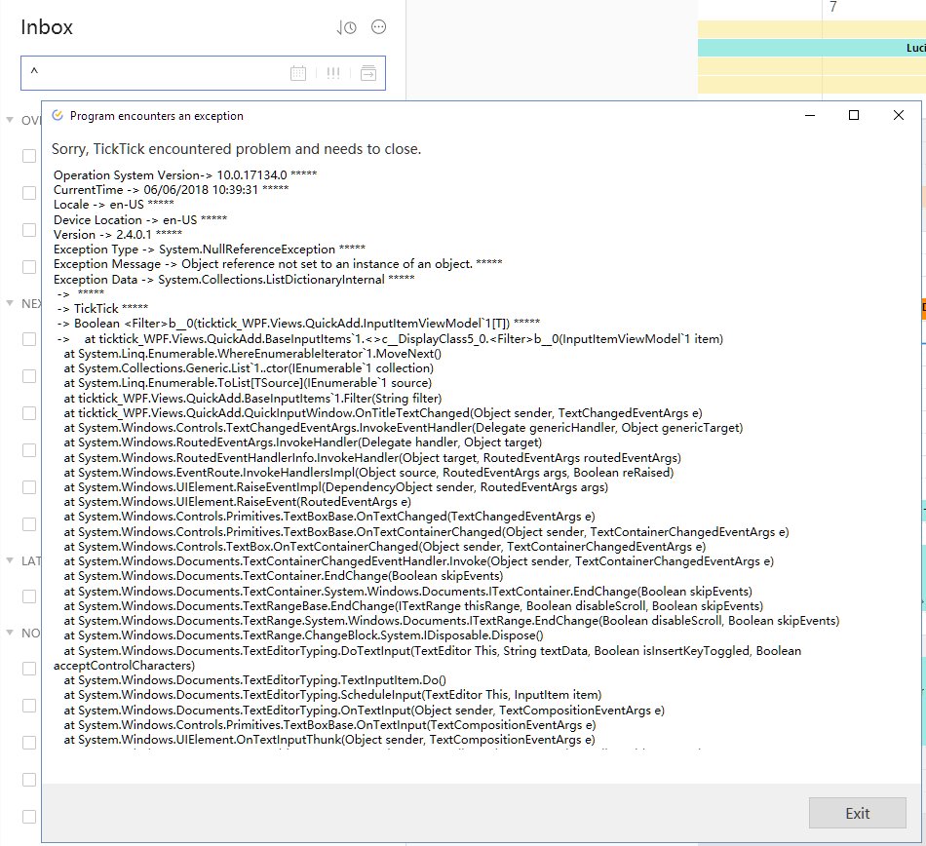926x846 pixels.
Task: Click the Exit button in the exception dialog
Action: pos(857,813)
